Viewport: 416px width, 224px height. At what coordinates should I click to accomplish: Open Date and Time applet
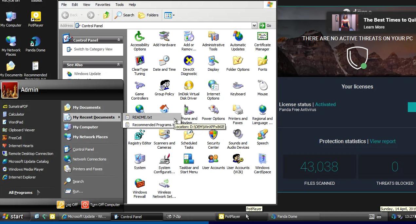(164, 64)
